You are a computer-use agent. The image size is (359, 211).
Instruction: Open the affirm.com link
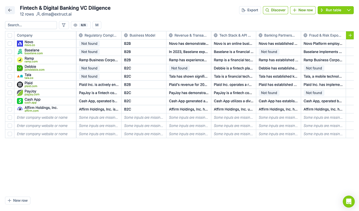31,111
